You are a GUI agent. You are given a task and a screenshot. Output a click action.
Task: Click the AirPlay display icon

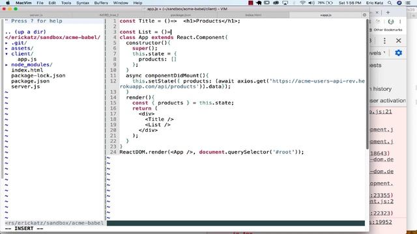tap(285, 3)
